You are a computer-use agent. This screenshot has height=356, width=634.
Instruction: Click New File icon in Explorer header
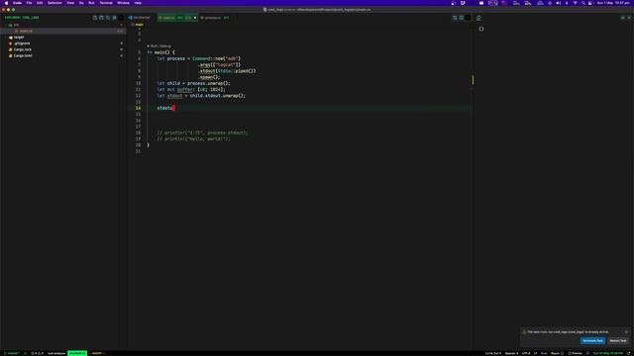point(95,18)
